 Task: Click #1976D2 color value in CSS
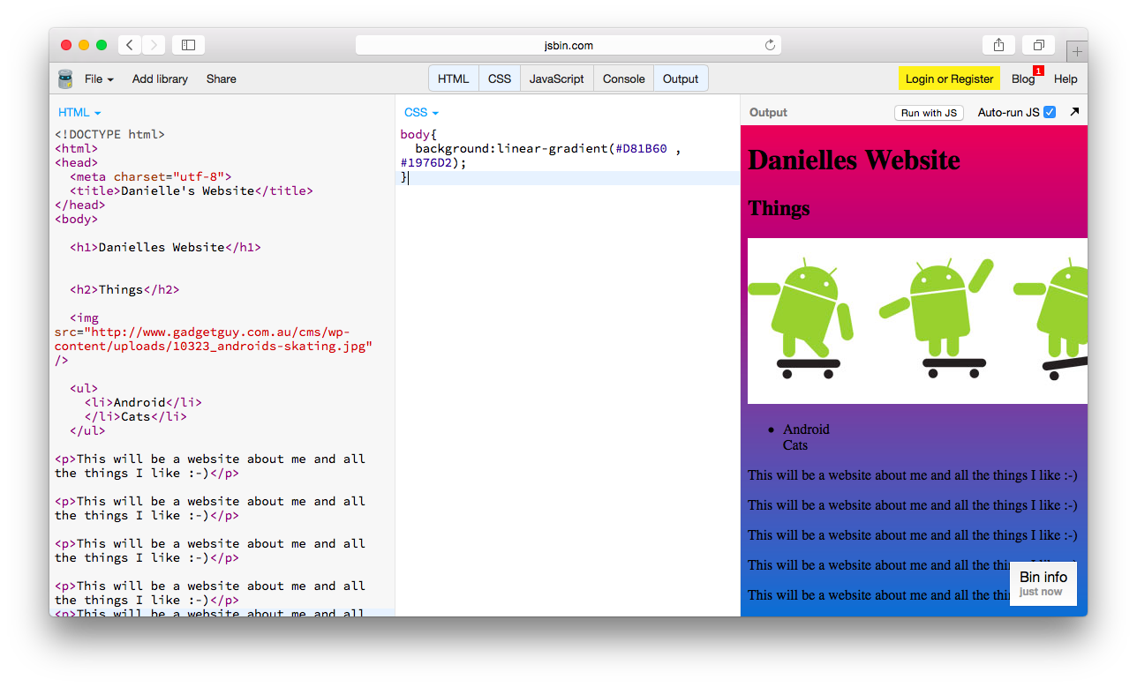(x=426, y=162)
